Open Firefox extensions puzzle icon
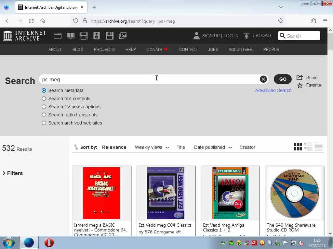 coord(313,21)
